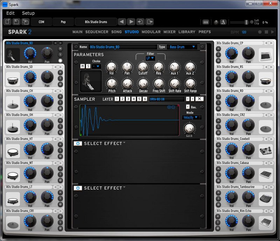
Task: Switch to the MIXER tab
Action: [x=169, y=32]
